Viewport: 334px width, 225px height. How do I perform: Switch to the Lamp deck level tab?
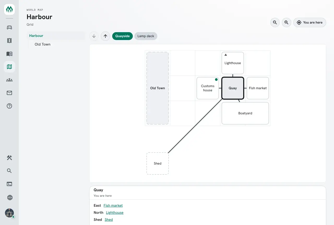click(x=146, y=36)
